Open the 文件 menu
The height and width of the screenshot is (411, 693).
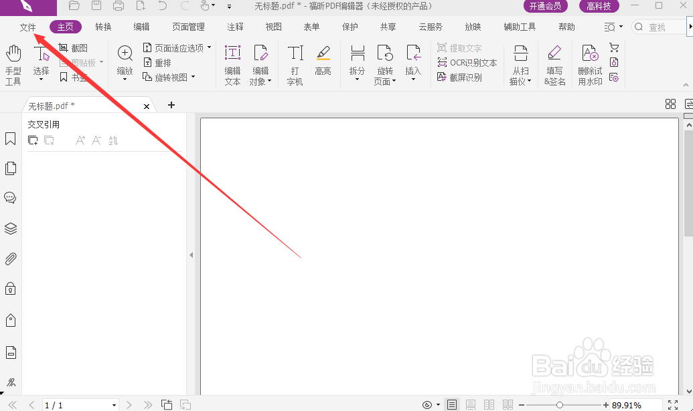click(x=27, y=27)
